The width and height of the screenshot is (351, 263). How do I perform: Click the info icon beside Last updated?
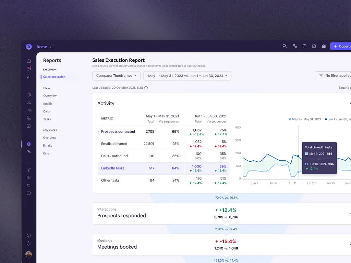146,88
